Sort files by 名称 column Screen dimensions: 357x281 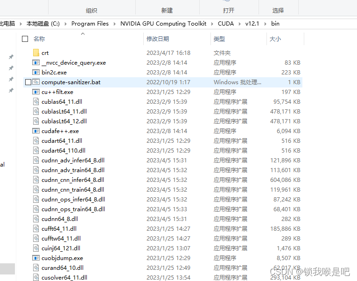[39, 39]
